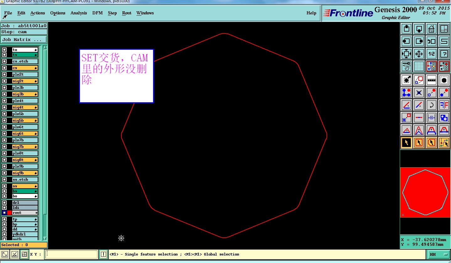Tick the display checkbox for layer drl
The width and height of the screenshot is (451, 263).
[4, 203]
